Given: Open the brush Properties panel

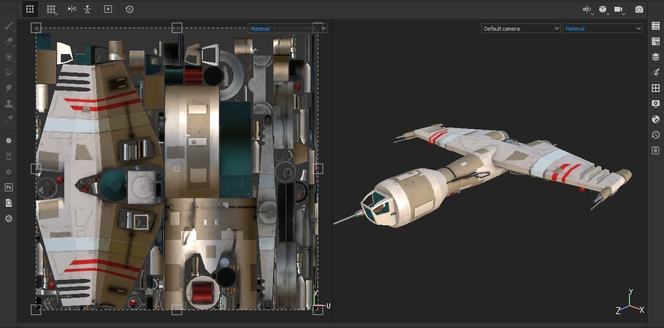Looking at the screenshot, I should coord(656,73).
